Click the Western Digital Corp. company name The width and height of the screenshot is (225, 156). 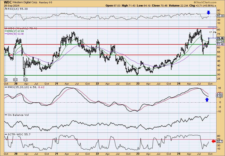point(25,2)
